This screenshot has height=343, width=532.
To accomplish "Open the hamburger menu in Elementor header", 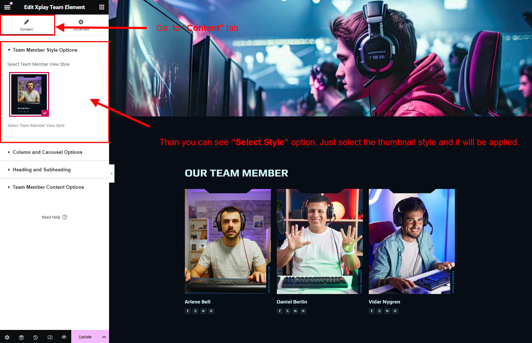I will [x=7, y=7].
